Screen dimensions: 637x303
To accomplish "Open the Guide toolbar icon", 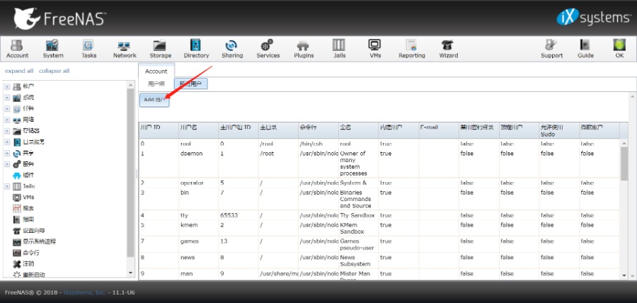I will coord(585,49).
